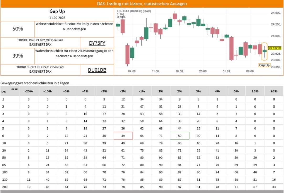The height and width of the screenshot is (193, 284).
Task: Click the TURBO LONG 21.067,59 Open End text
Action: pyautogui.click(x=40, y=42)
